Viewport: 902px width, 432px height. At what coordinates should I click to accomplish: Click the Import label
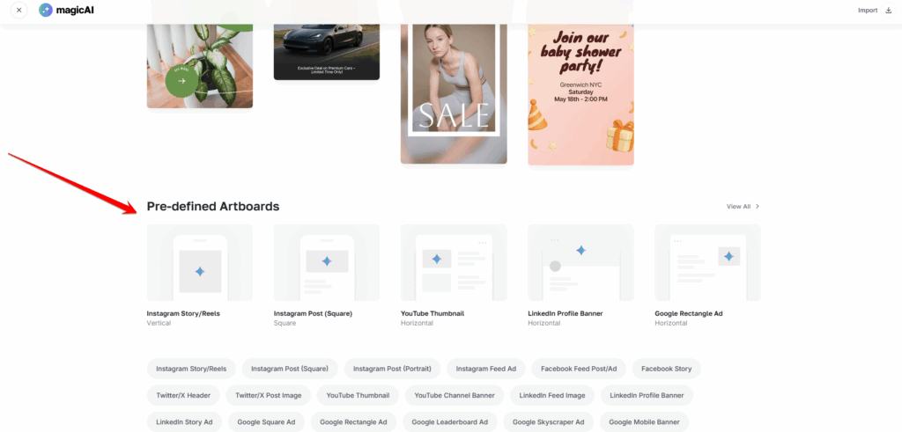[x=868, y=11]
